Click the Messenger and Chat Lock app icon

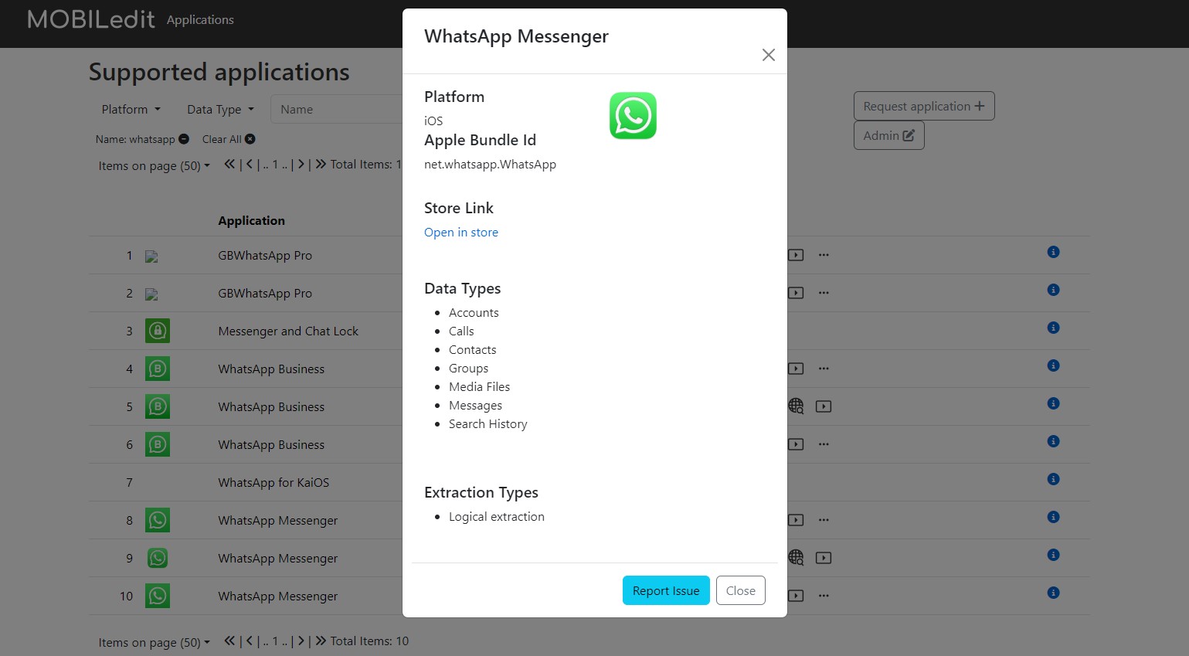coord(158,331)
